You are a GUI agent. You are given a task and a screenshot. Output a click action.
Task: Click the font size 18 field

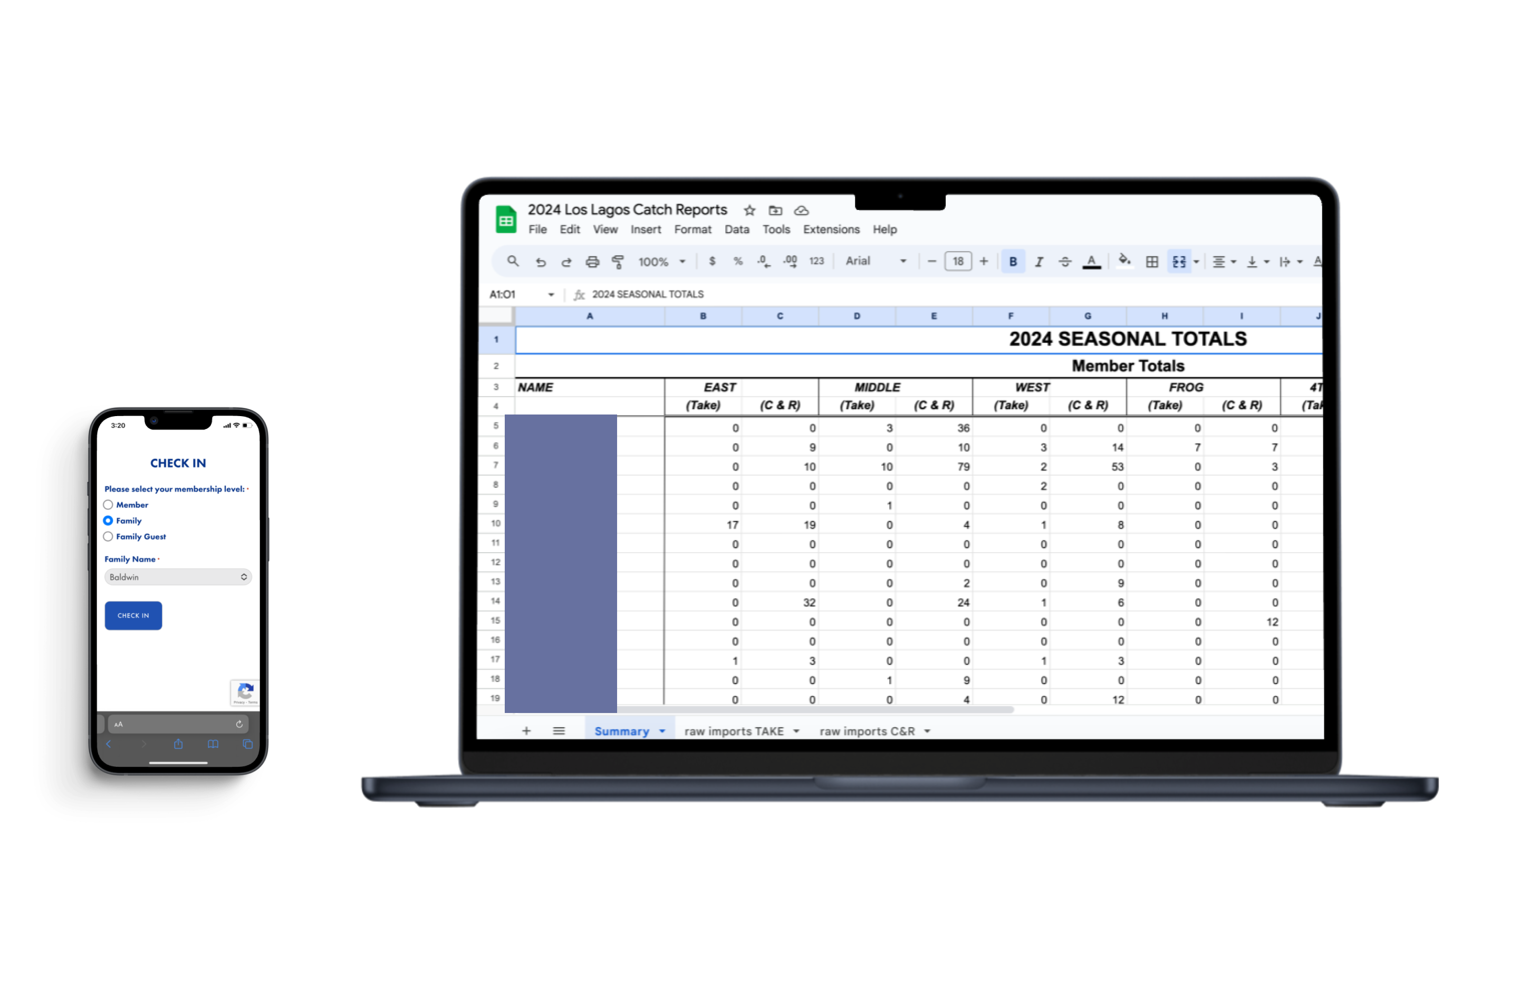pyautogui.click(x=958, y=261)
